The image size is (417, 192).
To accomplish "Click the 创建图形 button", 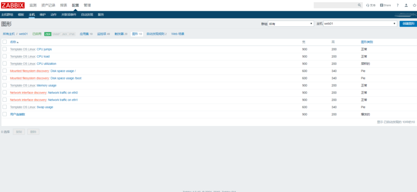I will 408,24.
